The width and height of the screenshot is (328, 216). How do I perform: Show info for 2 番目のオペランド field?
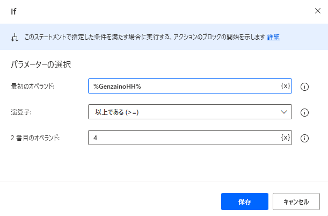click(x=304, y=138)
